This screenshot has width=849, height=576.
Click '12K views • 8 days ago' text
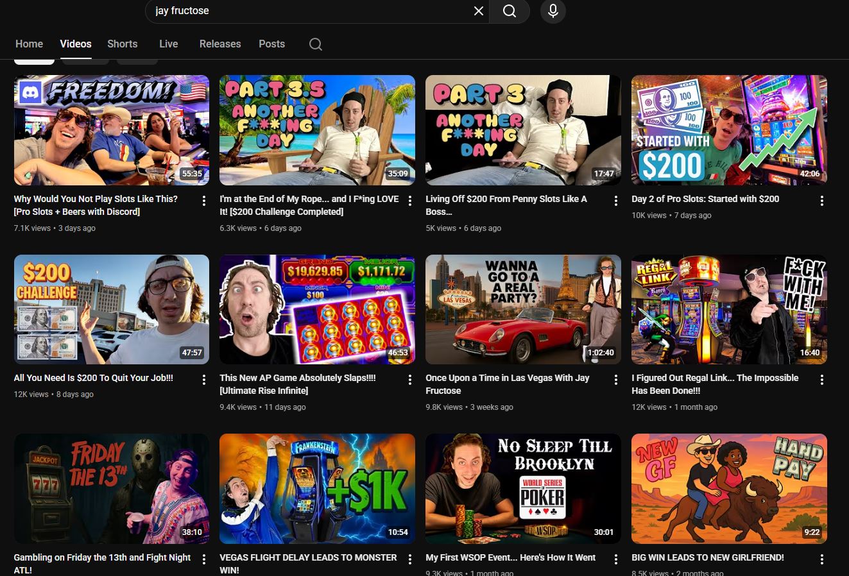pyautogui.click(x=54, y=394)
